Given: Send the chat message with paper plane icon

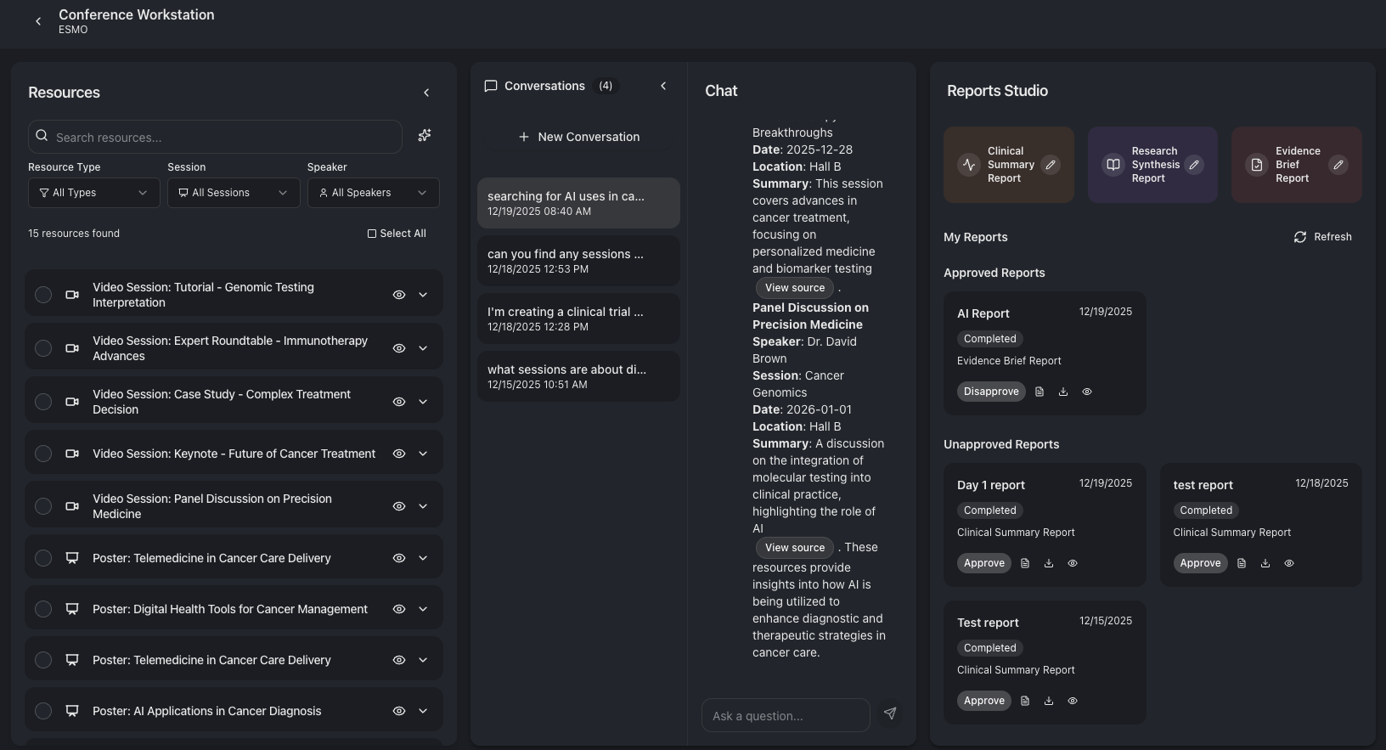Looking at the screenshot, I should tap(890, 713).
